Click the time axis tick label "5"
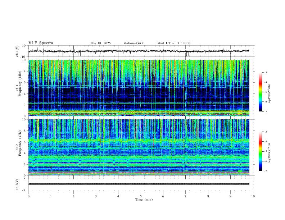The image size is (285, 220). click(141, 196)
